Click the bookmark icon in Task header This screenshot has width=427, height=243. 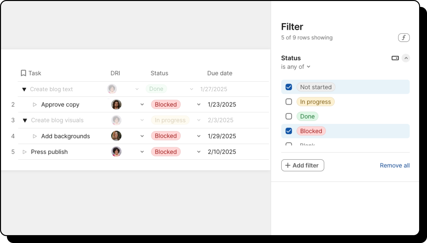[x=23, y=73]
